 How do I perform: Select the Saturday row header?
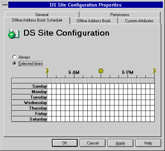point(30,119)
